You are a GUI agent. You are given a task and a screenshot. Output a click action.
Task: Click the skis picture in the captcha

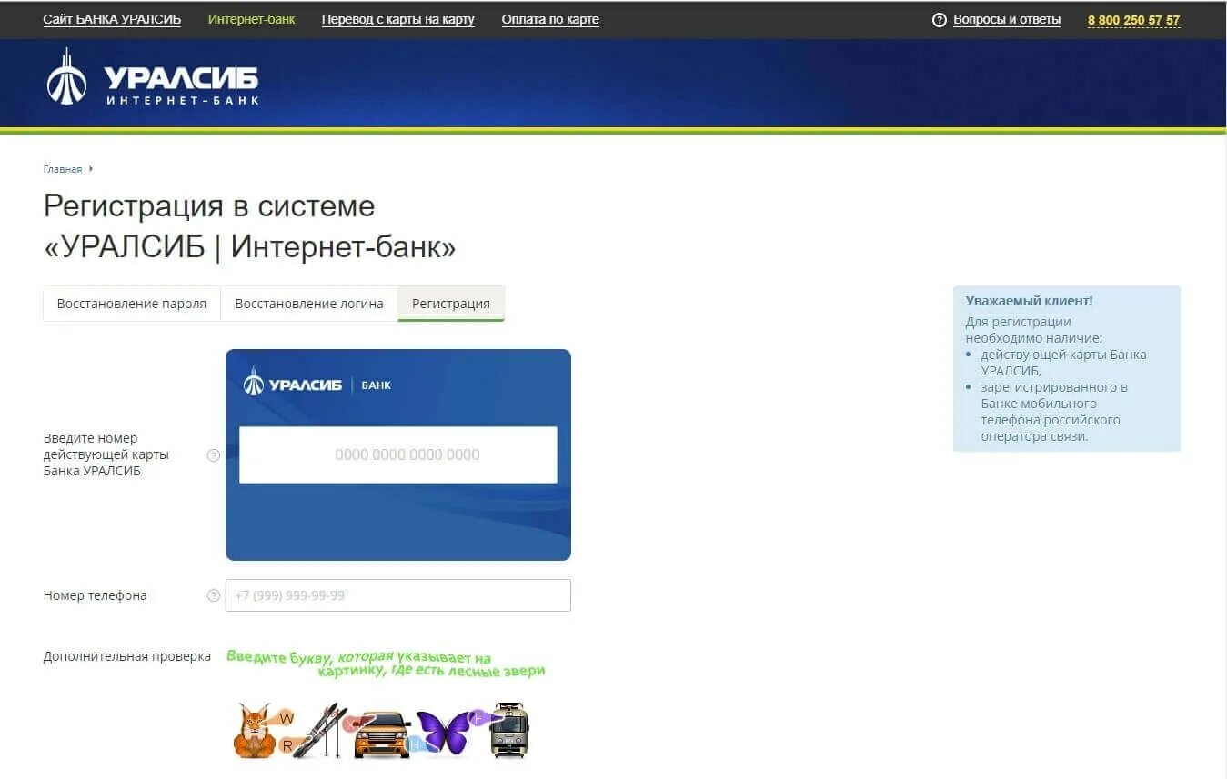click(x=320, y=730)
